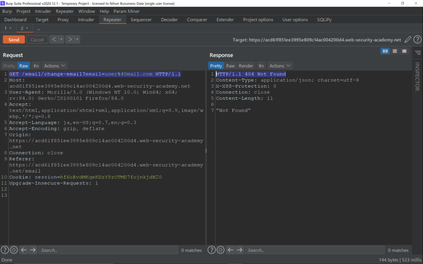Switch to Dashboard tab
The image size is (423, 264).
(x=16, y=20)
